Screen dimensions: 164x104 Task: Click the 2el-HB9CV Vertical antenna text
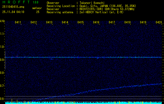tap(94, 12)
